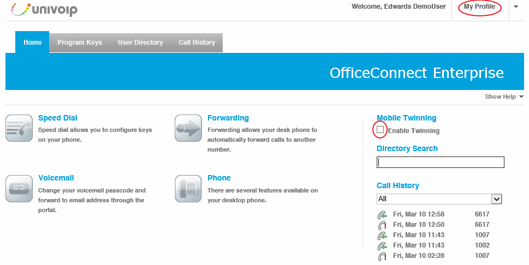Click the call icon for 12:58
529x265 pixels.
[382, 214]
